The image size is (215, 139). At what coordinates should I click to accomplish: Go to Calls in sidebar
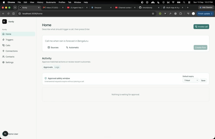[18, 45]
